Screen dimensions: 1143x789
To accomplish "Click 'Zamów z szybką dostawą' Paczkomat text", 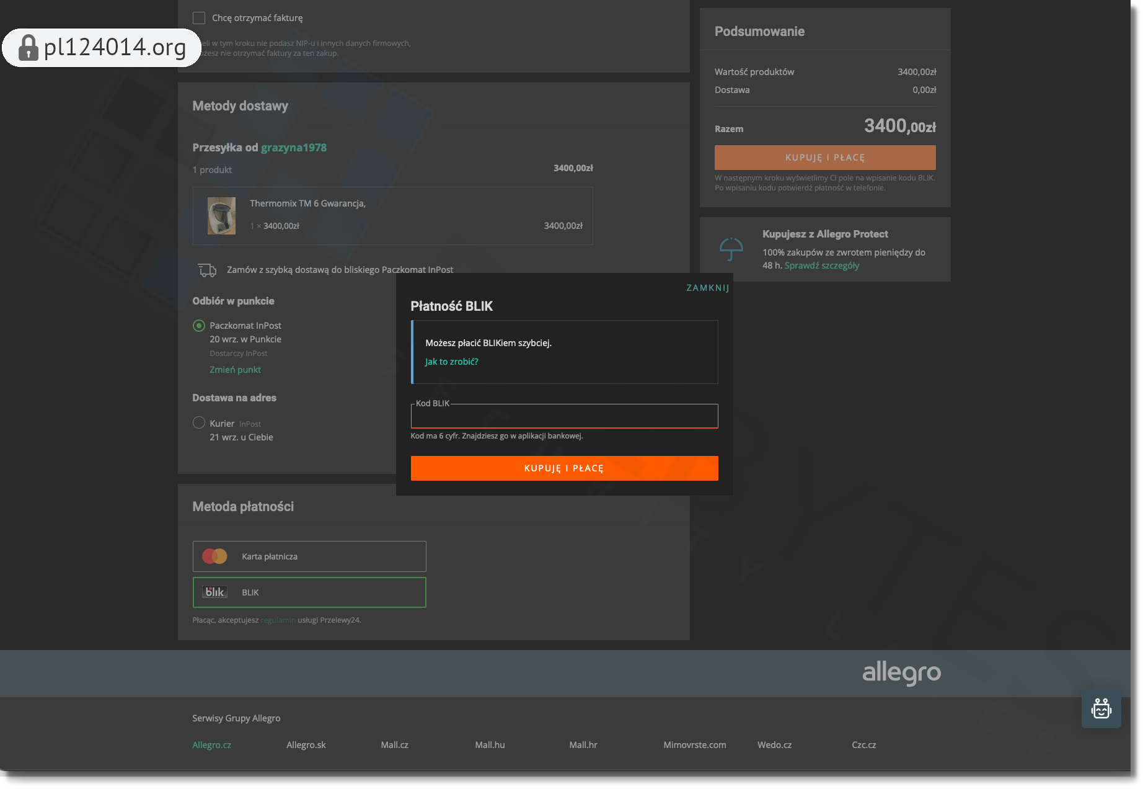I will pyautogui.click(x=340, y=270).
